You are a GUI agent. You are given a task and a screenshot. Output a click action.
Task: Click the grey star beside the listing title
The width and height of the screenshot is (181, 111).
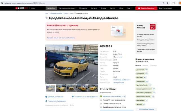47,18
